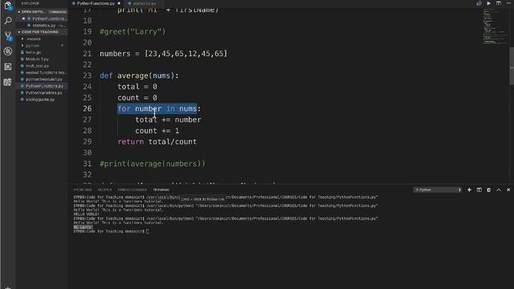514x289 pixels.
Task: Place cursor on 'def average(nums):' line
Action: (139, 75)
